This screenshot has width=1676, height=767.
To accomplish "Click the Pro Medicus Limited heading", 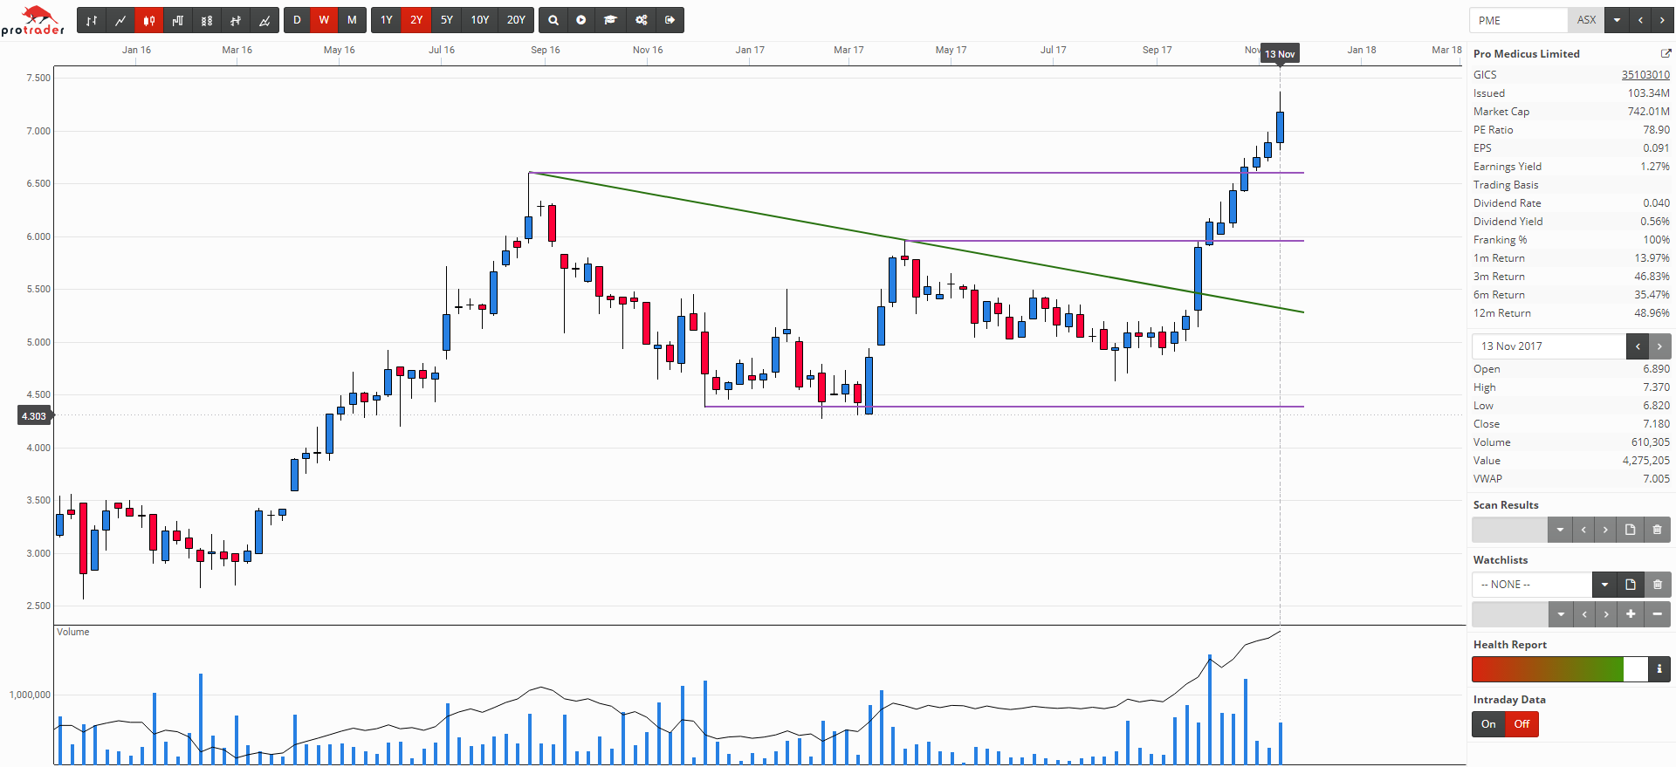I will [1526, 54].
